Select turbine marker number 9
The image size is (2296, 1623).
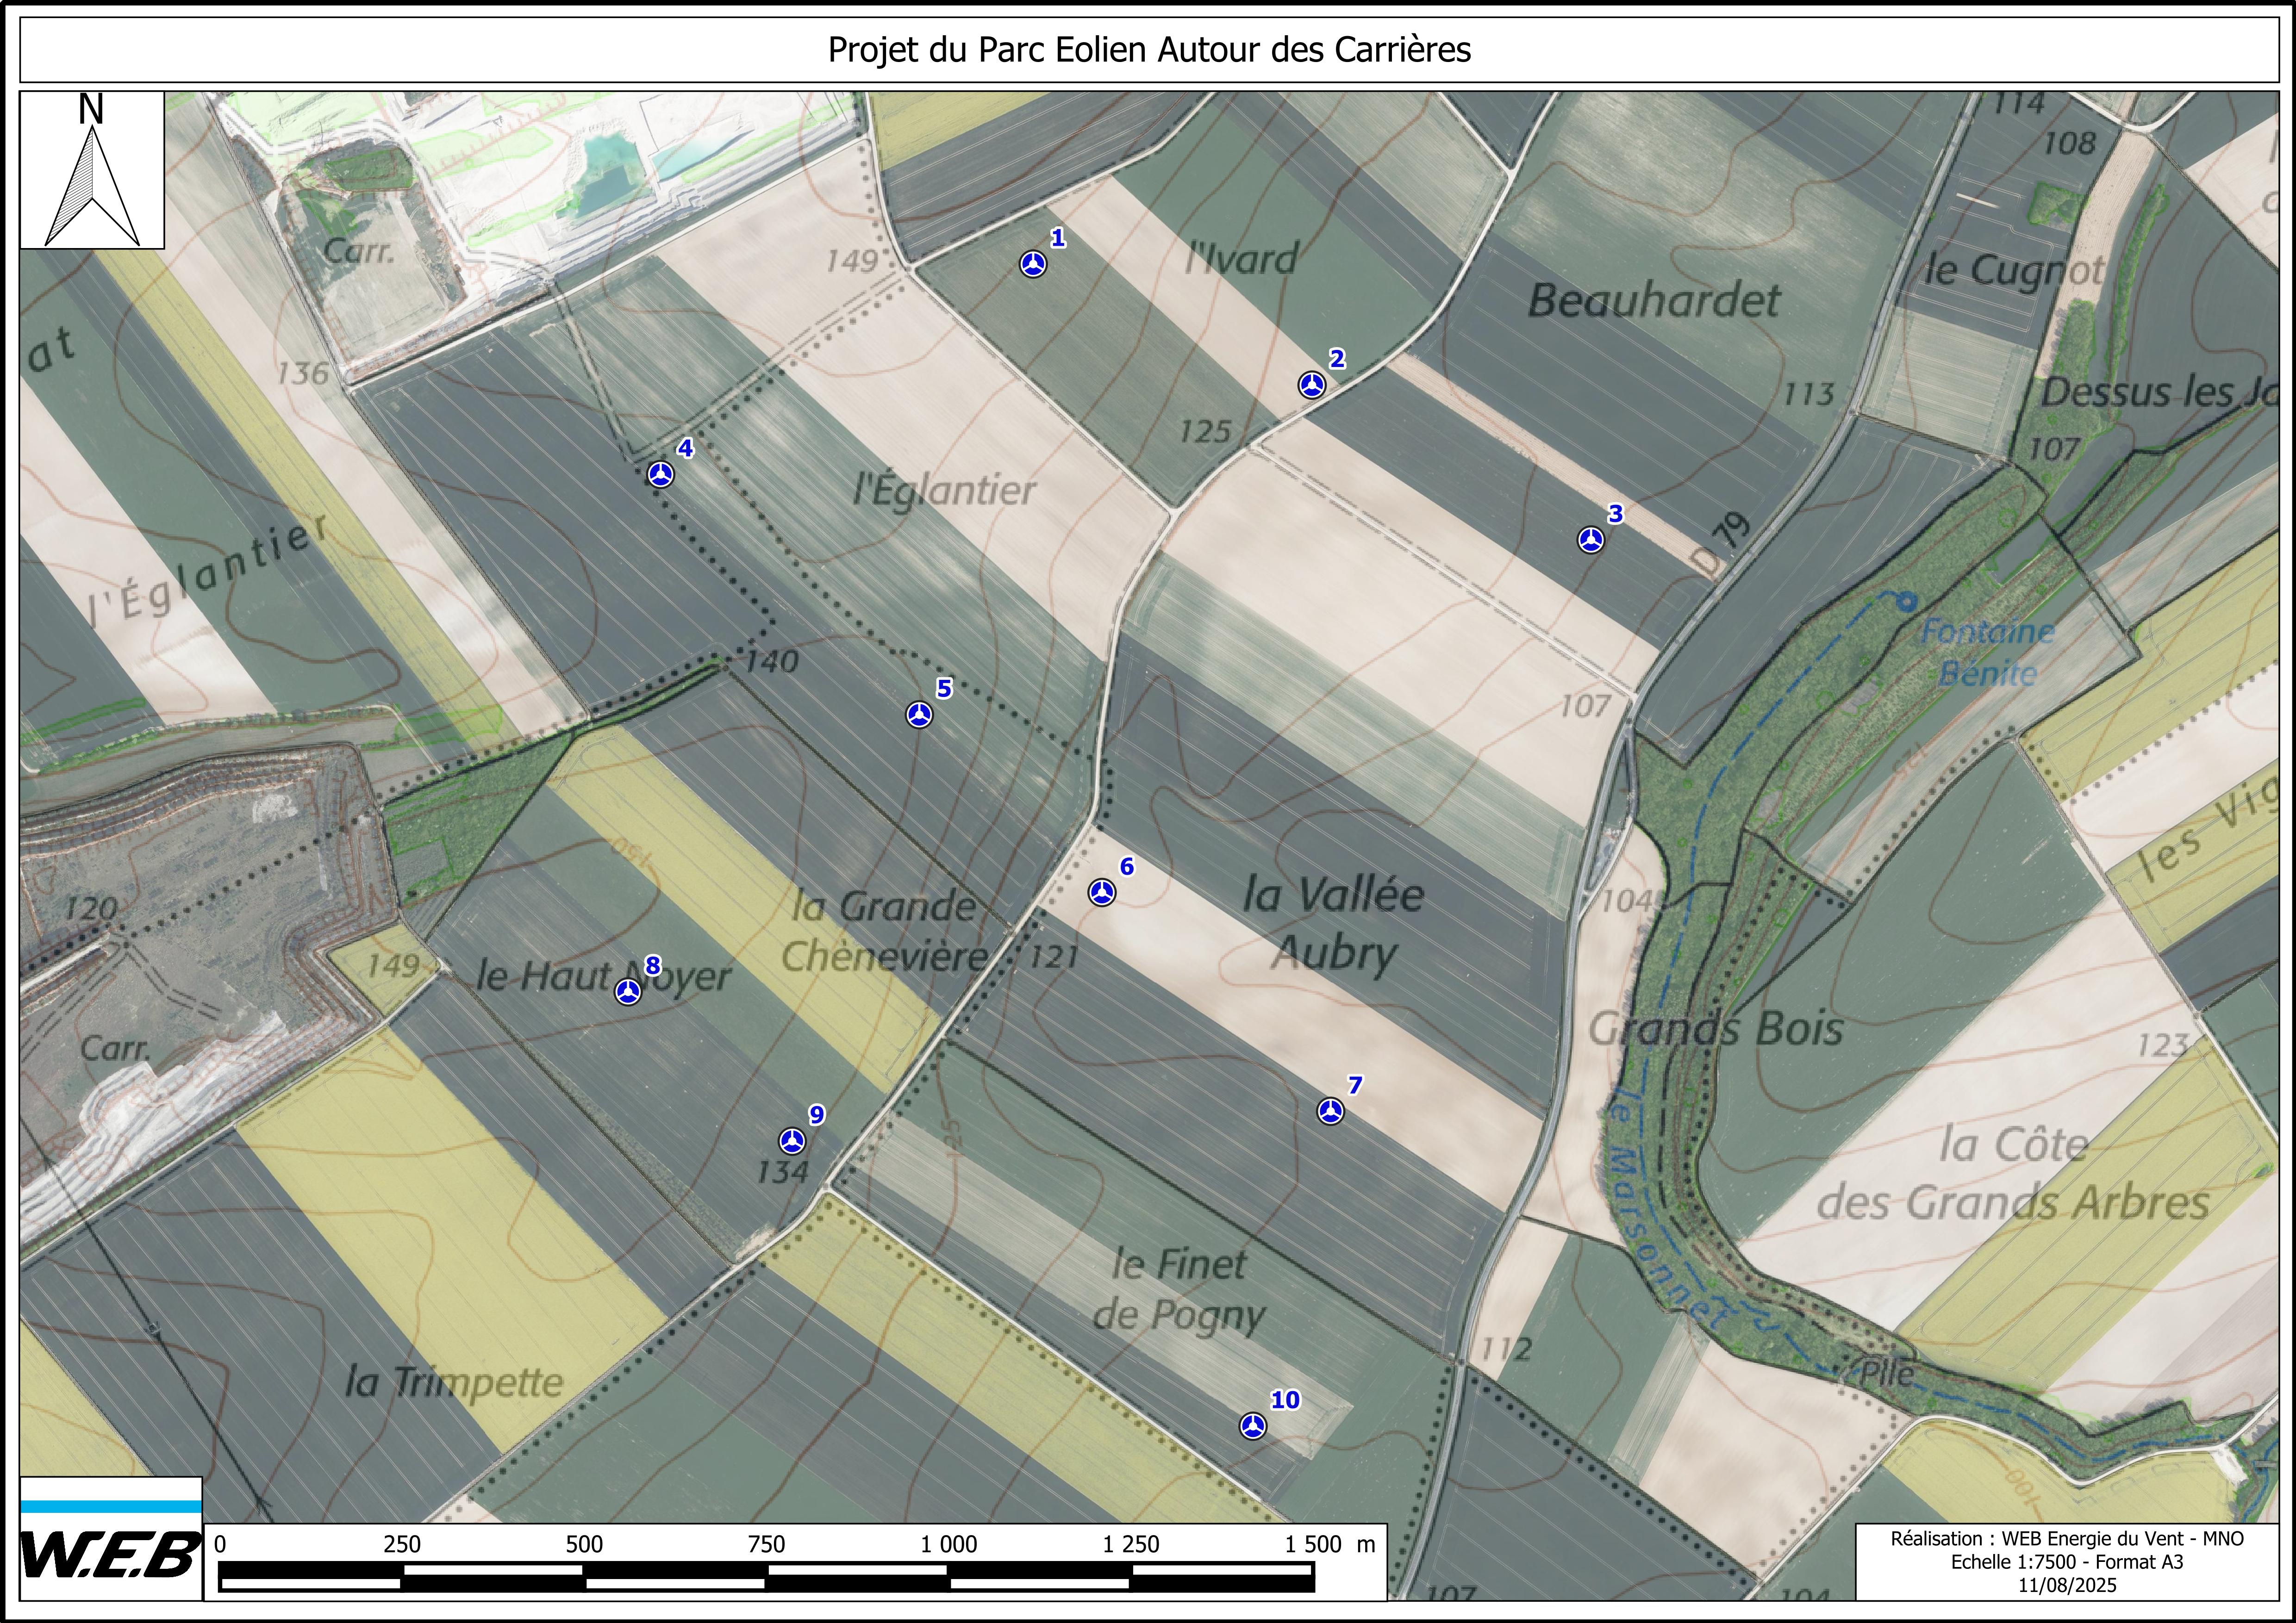pyautogui.click(x=792, y=1140)
